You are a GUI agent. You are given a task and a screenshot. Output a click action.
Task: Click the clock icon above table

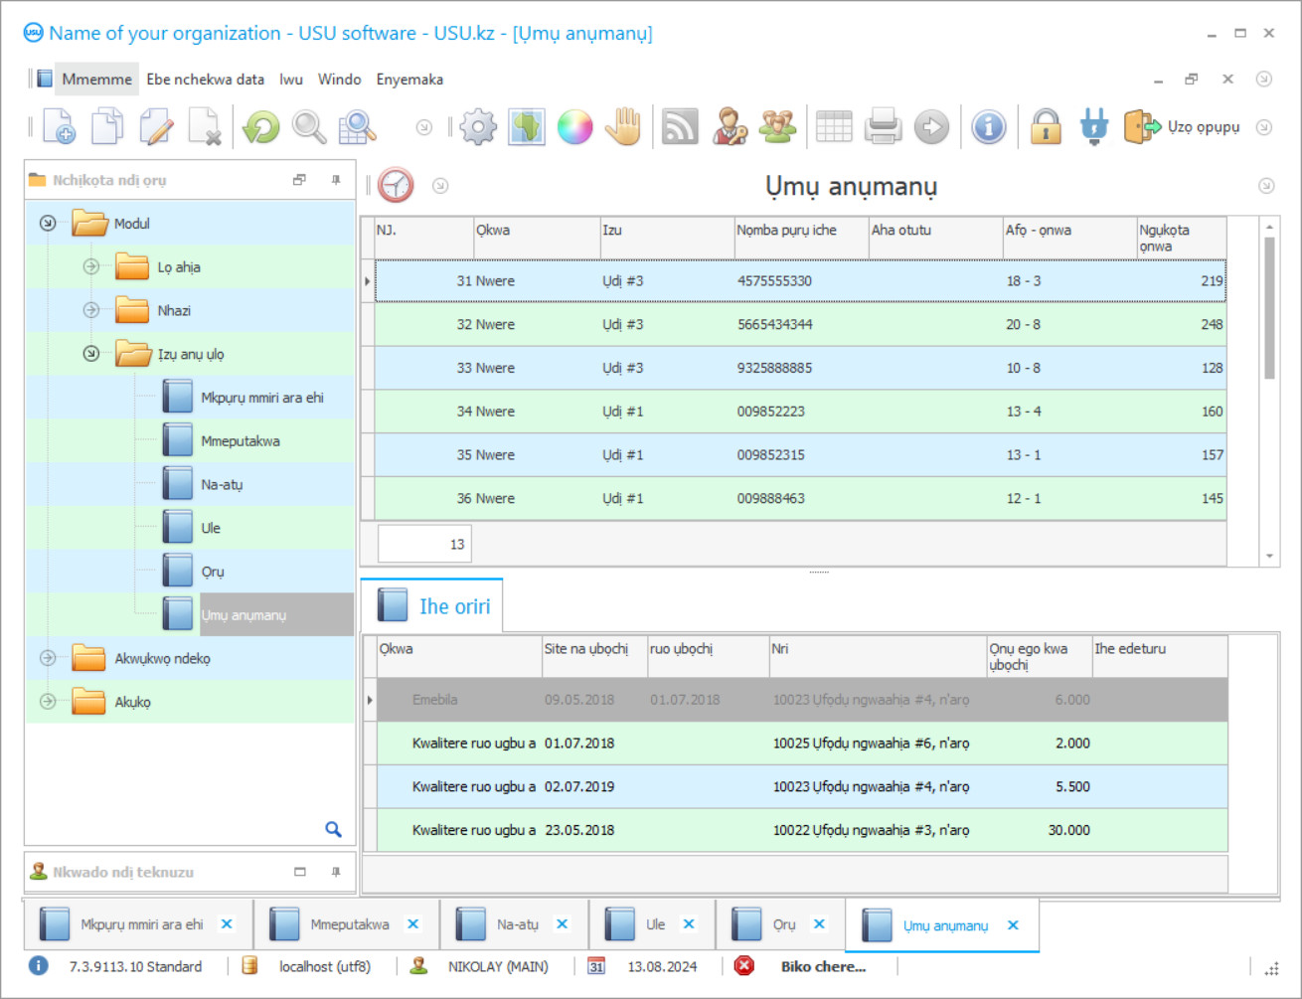tap(396, 186)
